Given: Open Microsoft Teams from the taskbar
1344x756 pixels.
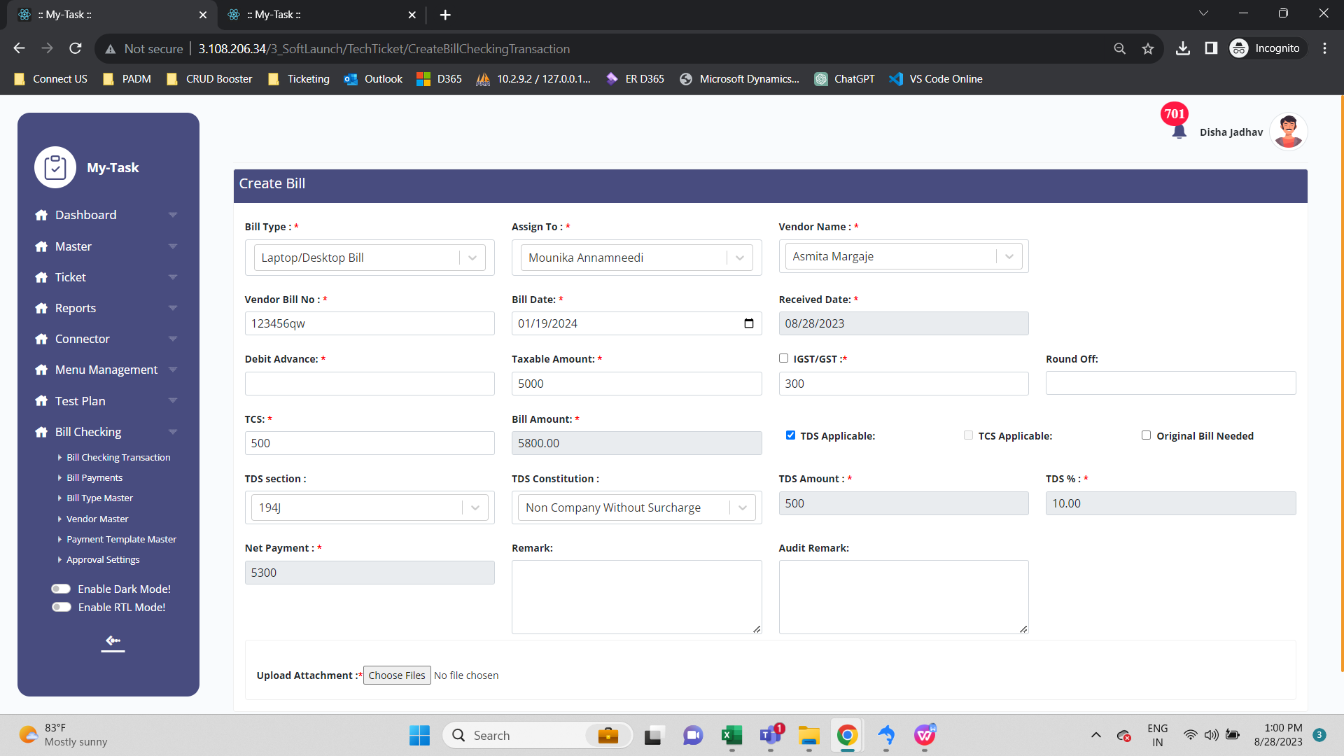Looking at the screenshot, I should click(770, 735).
